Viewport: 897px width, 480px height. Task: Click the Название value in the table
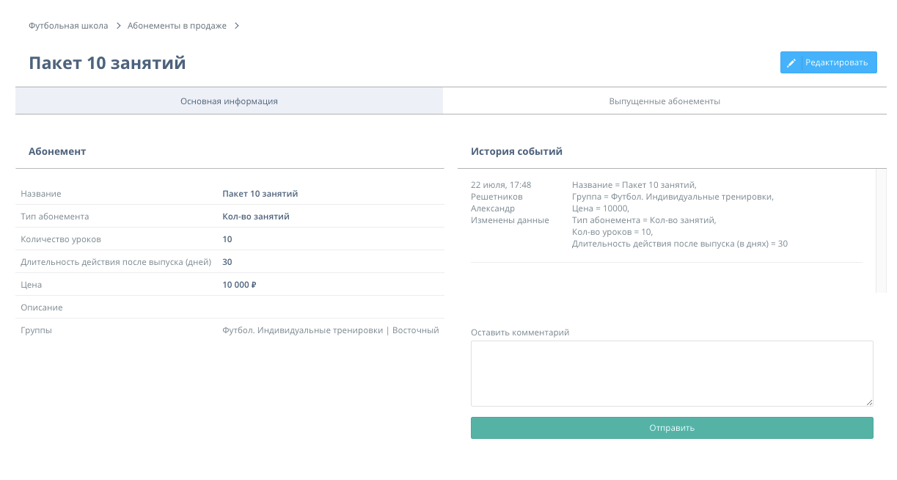260,194
